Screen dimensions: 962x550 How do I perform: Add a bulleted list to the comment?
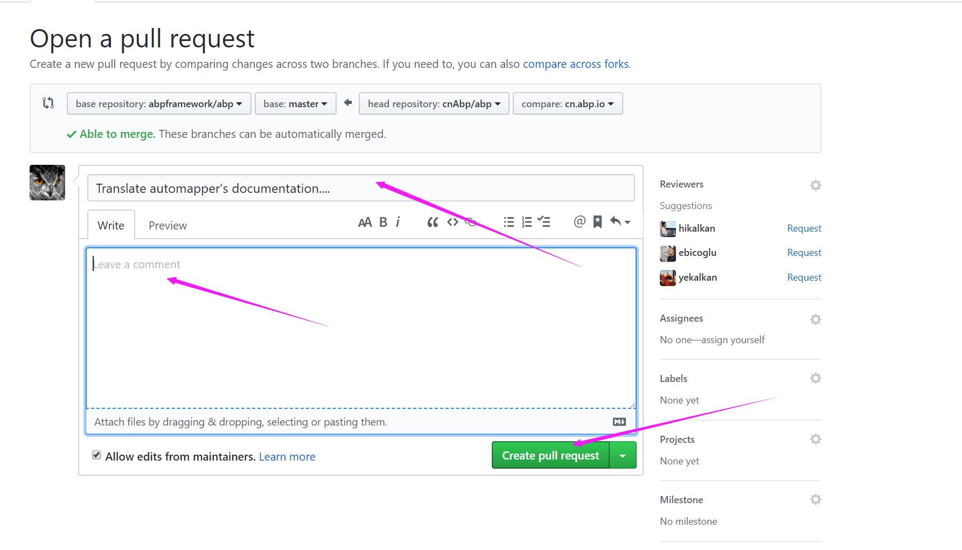[508, 221]
